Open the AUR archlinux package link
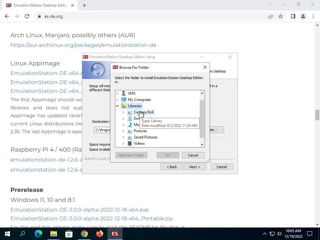Screen dimensions: 320x240 coord(83,45)
